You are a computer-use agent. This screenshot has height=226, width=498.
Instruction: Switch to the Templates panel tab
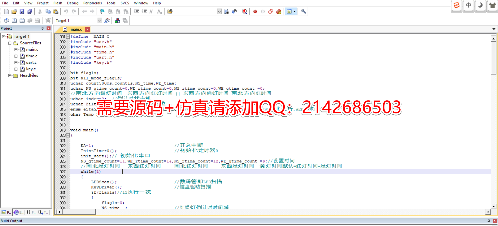click(x=43, y=212)
